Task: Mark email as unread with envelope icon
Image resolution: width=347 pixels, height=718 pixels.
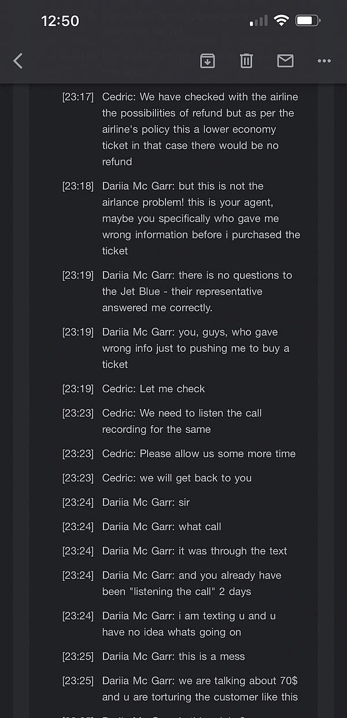Action: tap(285, 60)
